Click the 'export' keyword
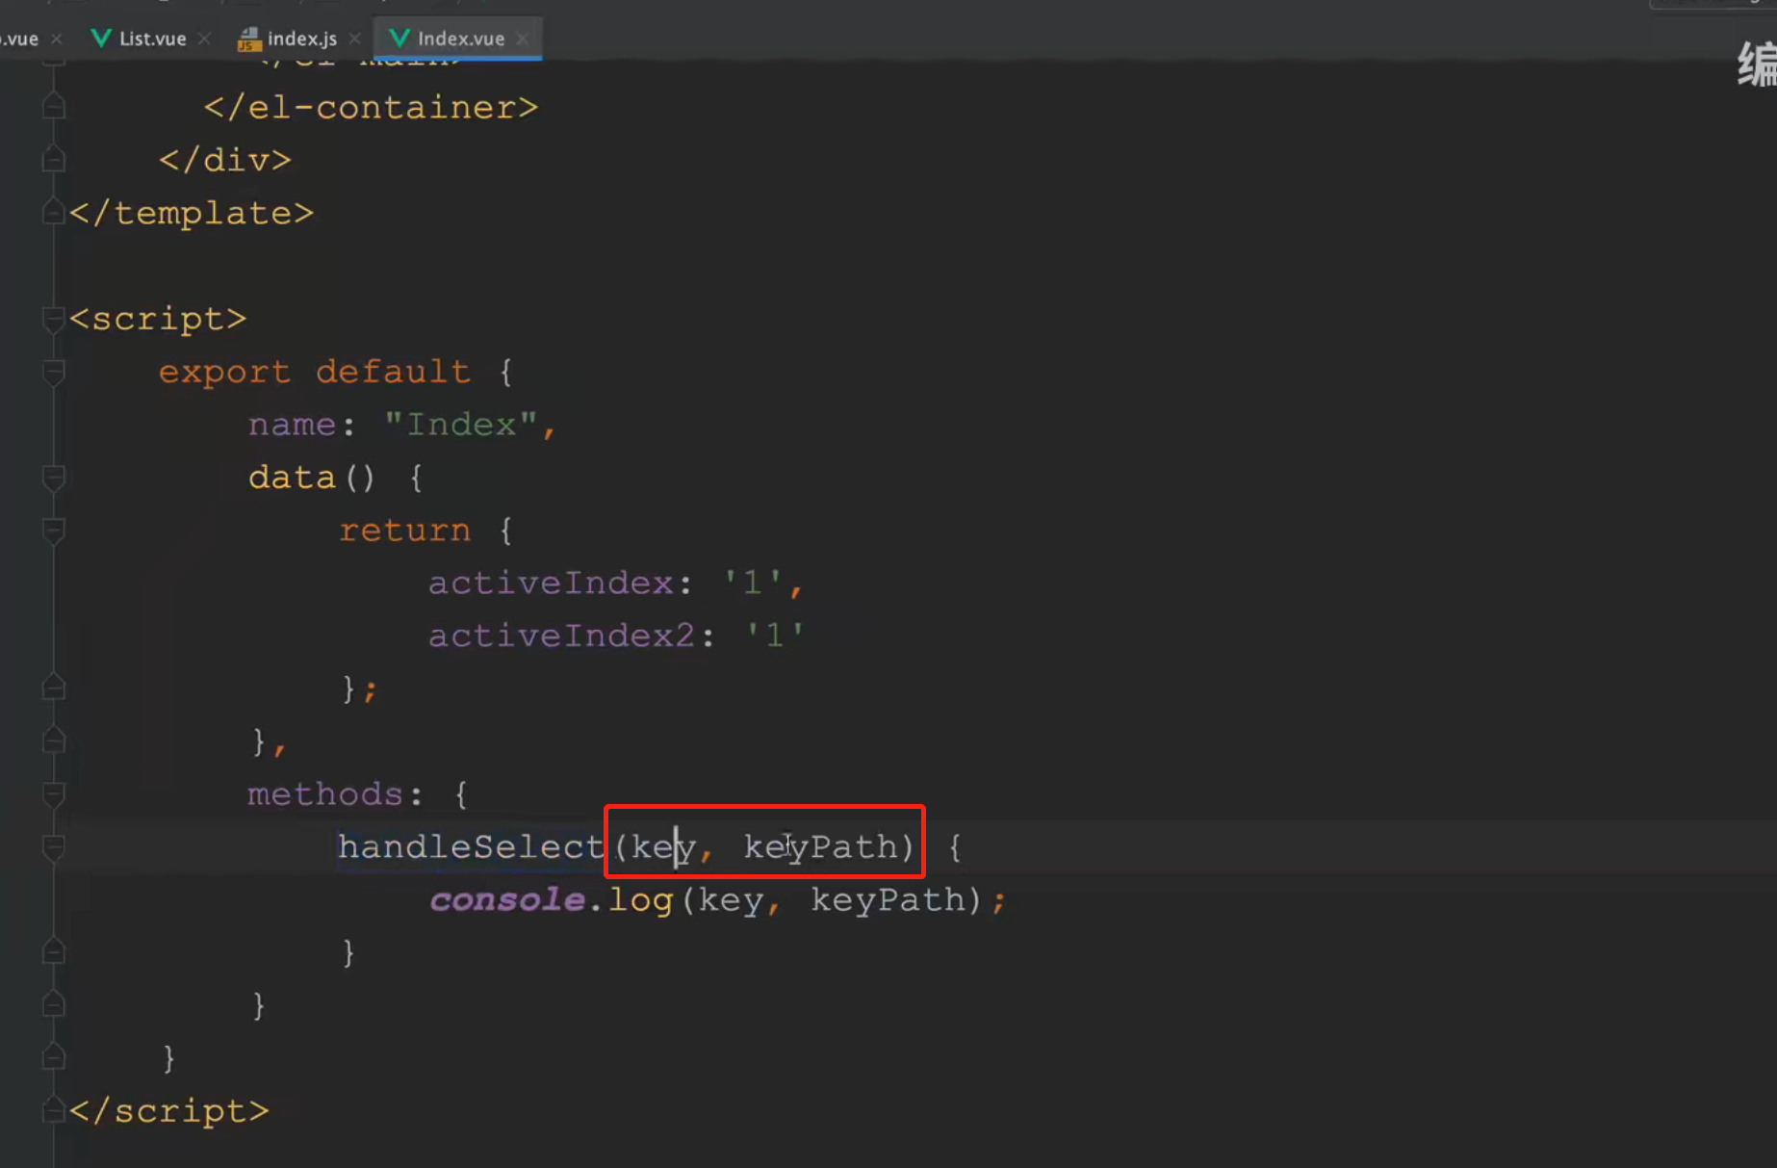The width and height of the screenshot is (1777, 1168). 224,372
